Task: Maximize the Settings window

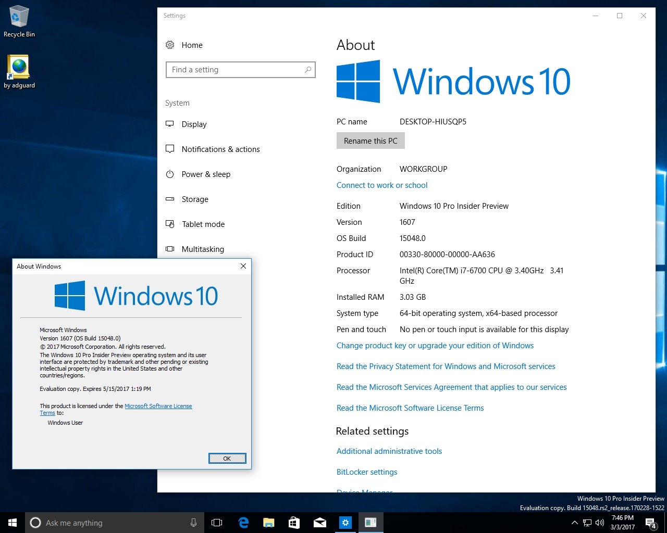Action: pyautogui.click(x=620, y=16)
